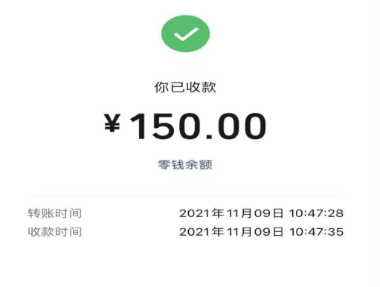Click the 收款时间 label

pyautogui.click(x=54, y=232)
